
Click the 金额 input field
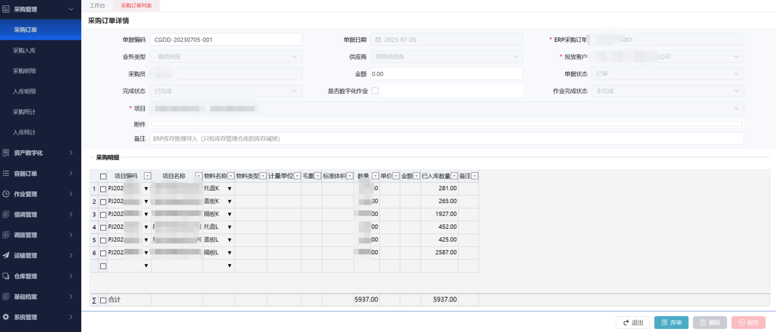point(447,74)
